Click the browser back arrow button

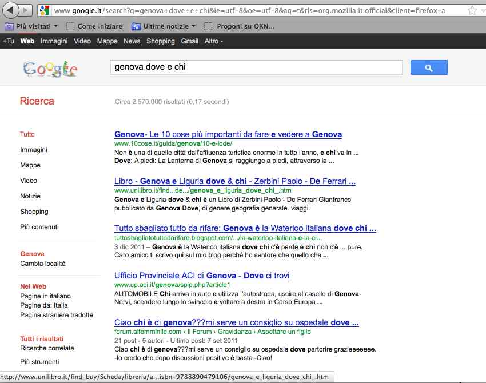point(11,10)
